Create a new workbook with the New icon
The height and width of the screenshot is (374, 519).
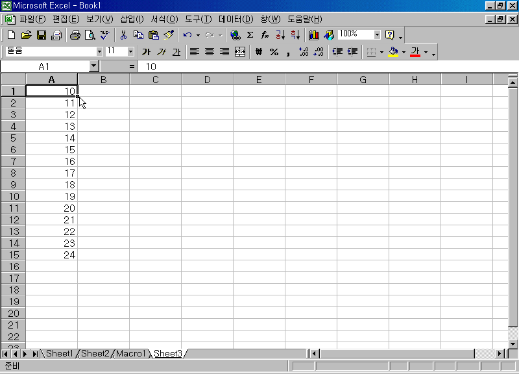pos(11,35)
